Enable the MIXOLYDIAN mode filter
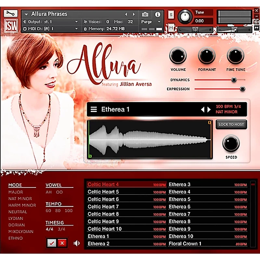 tap(21, 232)
